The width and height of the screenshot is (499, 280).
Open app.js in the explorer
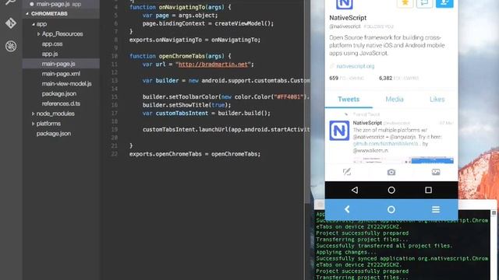50,54
